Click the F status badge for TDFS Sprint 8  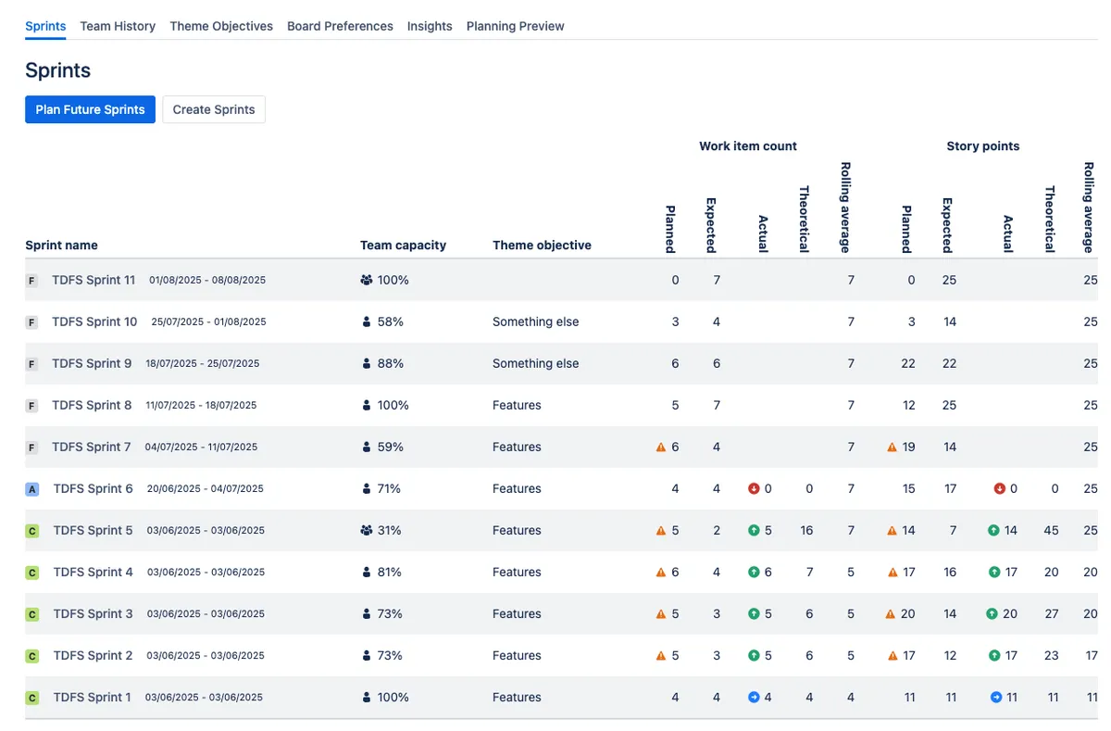click(x=31, y=406)
